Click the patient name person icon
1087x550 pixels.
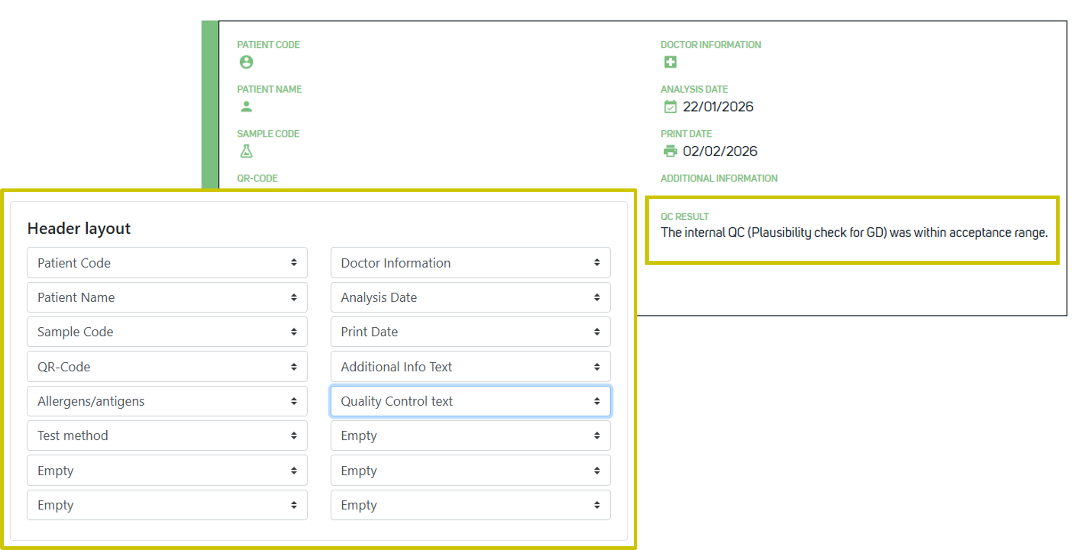pyautogui.click(x=246, y=107)
